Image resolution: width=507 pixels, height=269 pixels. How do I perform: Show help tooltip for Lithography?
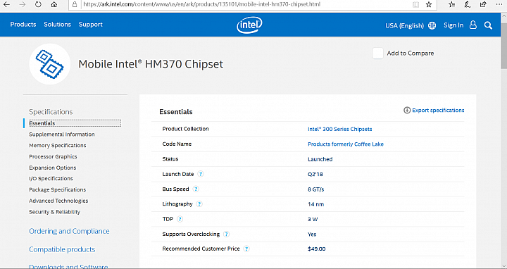(199, 204)
